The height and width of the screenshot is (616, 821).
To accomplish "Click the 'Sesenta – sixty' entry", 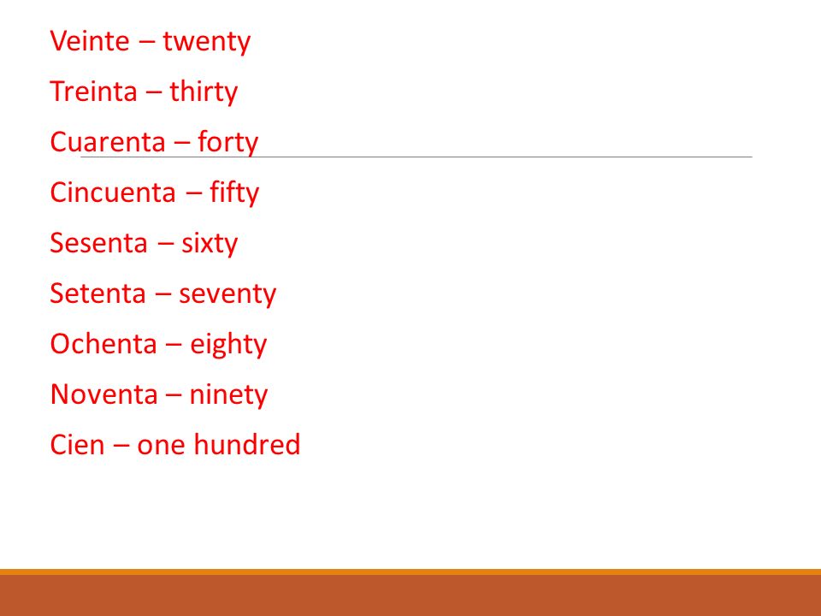I will 144,243.
